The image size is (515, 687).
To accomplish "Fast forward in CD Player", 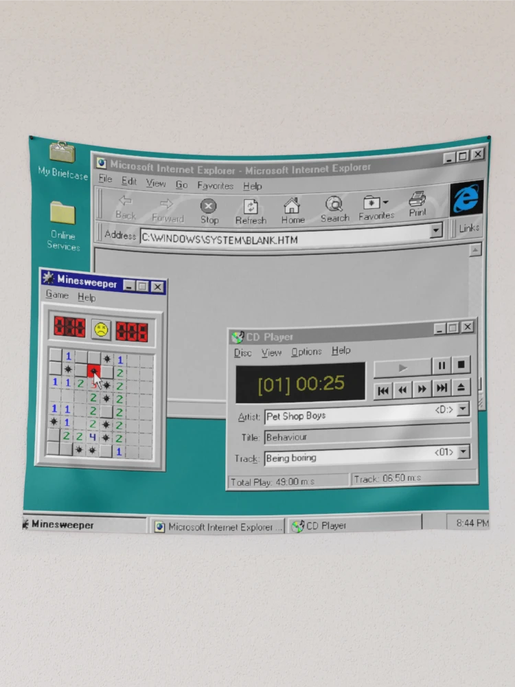I will pos(422,389).
